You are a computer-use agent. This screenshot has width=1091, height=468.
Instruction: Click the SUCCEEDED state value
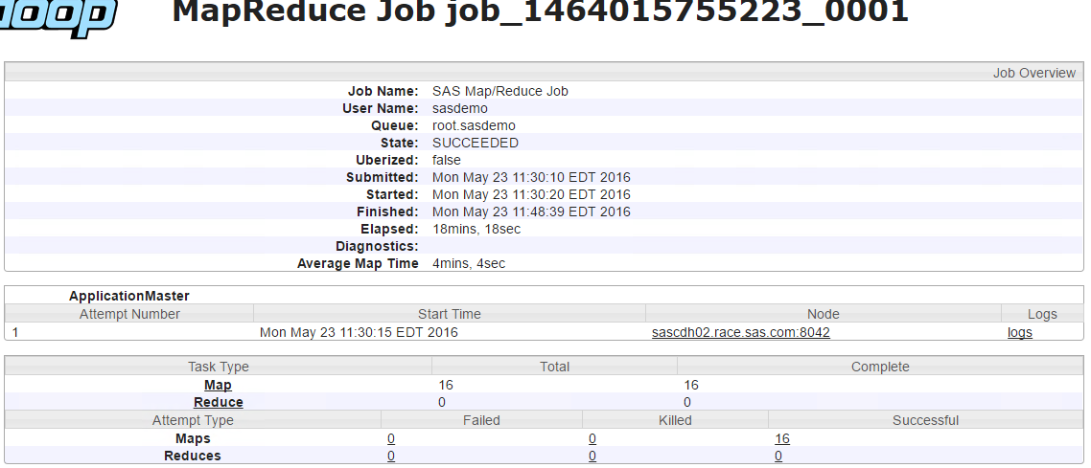pyautogui.click(x=476, y=143)
